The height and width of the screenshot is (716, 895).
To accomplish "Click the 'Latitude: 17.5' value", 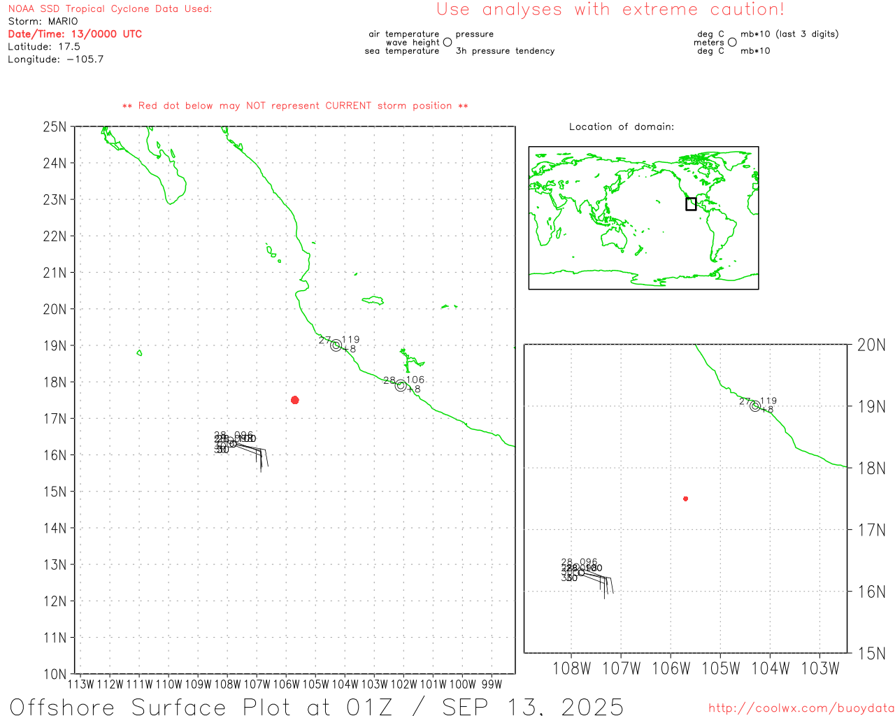I will (44, 47).
